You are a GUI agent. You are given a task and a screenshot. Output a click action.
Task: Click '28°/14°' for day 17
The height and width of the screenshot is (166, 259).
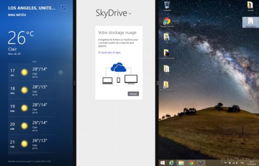coord(40,69)
